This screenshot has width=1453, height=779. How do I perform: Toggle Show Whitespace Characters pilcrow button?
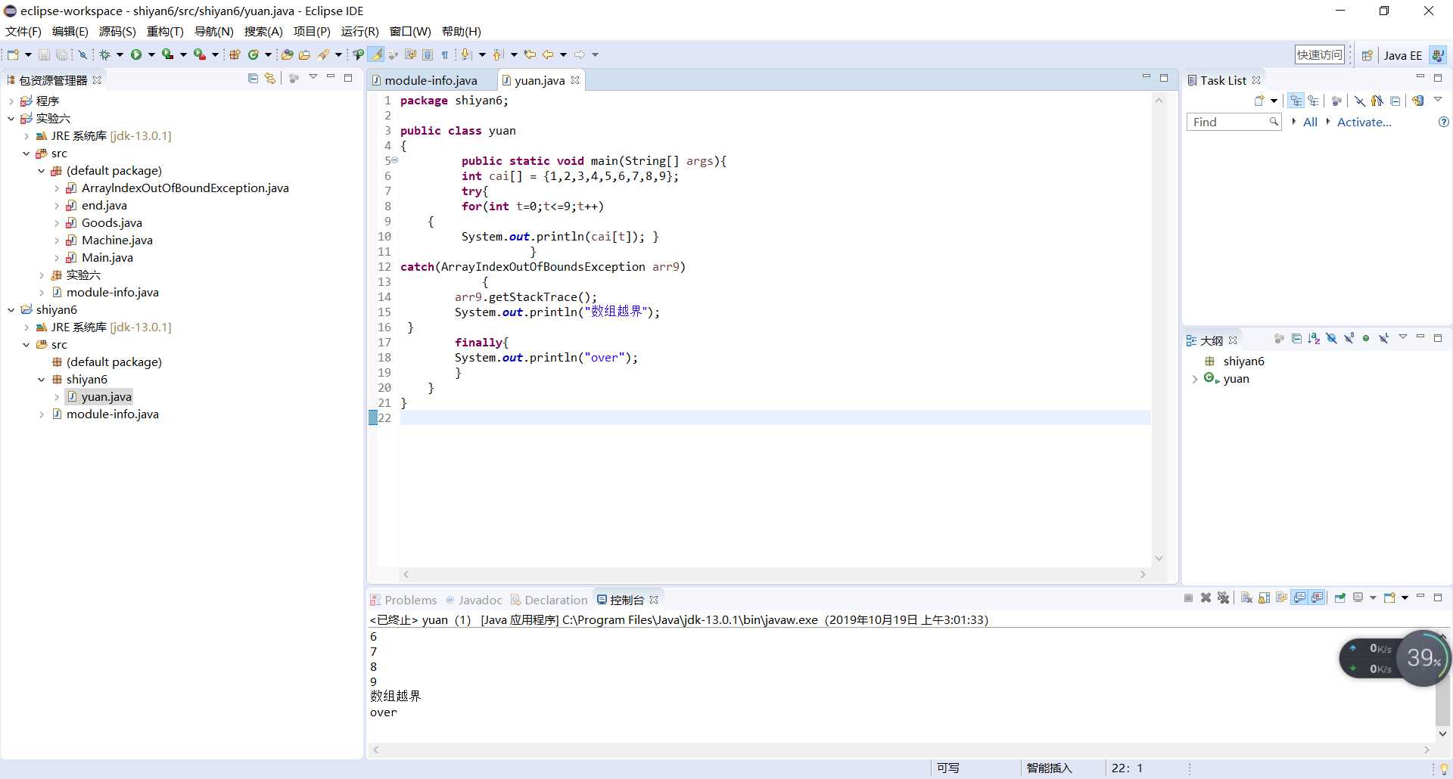pos(445,54)
